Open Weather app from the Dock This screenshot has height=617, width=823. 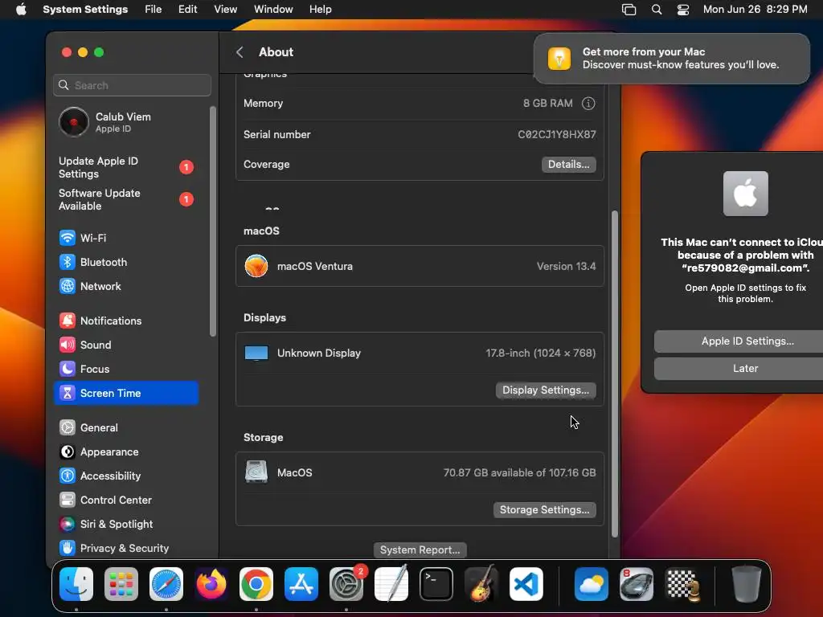(x=592, y=584)
